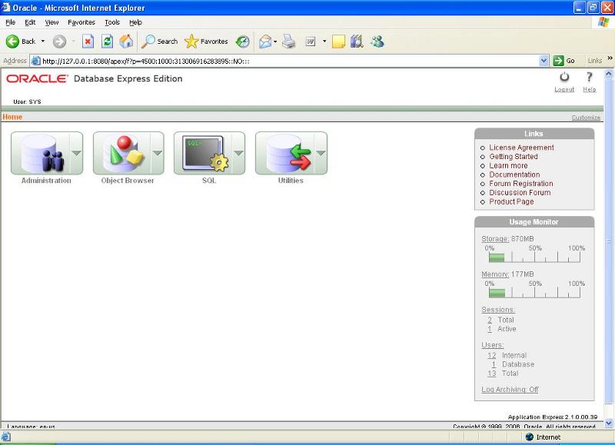615x445 pixels.
Task: Click the Research books toolbar icon
Action: pyautogui.click(x=357, y=42)
